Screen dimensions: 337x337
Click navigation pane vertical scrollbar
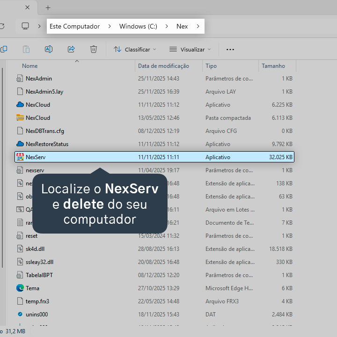2,168
